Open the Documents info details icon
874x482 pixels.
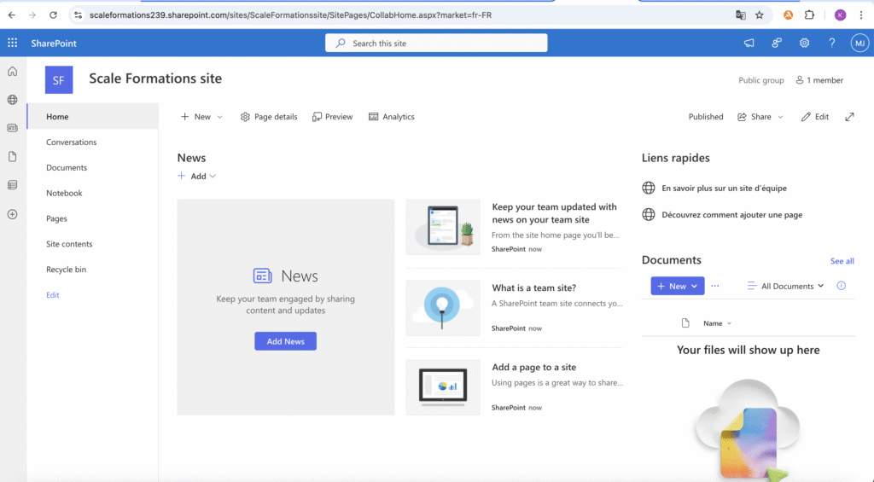tap(841, 286)
